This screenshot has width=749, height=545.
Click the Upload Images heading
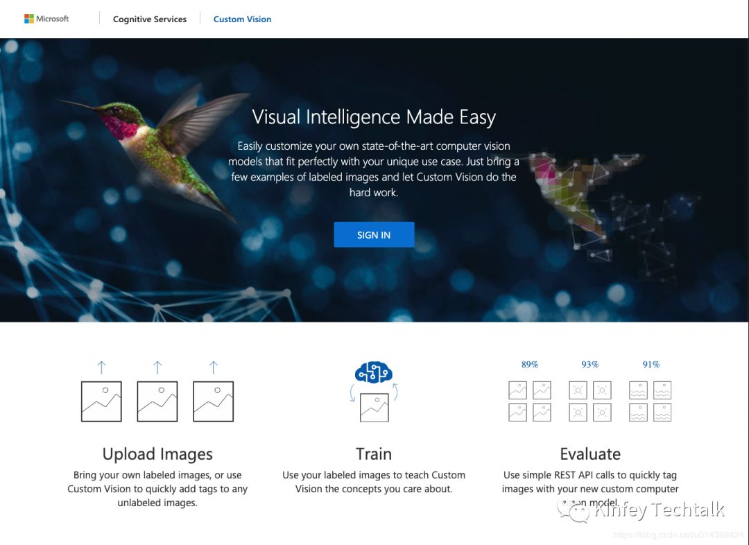pyautogui.click(x=157, y=453)
